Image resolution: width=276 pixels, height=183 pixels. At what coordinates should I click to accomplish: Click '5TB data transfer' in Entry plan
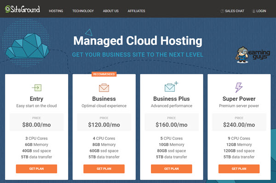pyautogui.click(x=36, y=157)
